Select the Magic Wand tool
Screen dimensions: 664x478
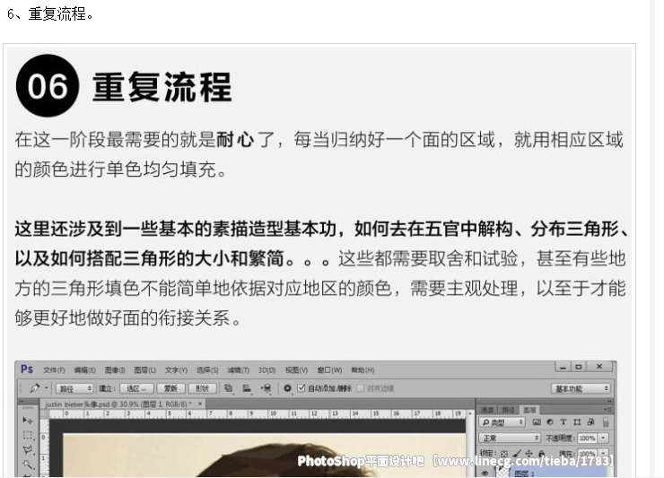[28, 464]
